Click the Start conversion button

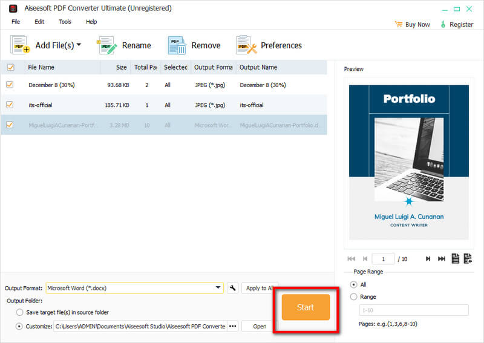[306, 307]
